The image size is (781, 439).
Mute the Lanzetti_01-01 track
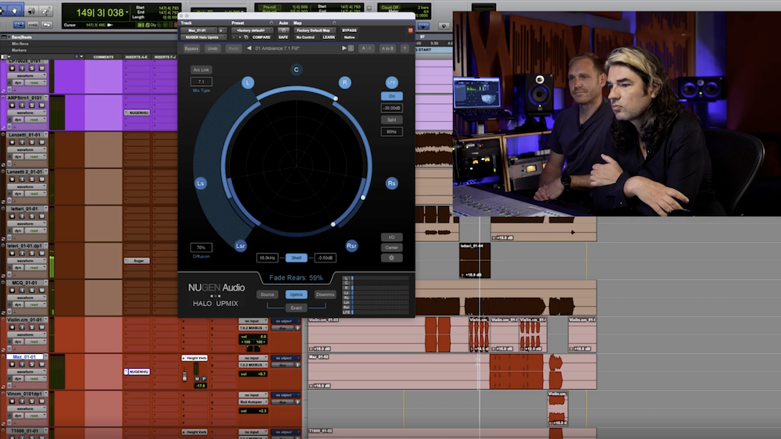point(42,142)
